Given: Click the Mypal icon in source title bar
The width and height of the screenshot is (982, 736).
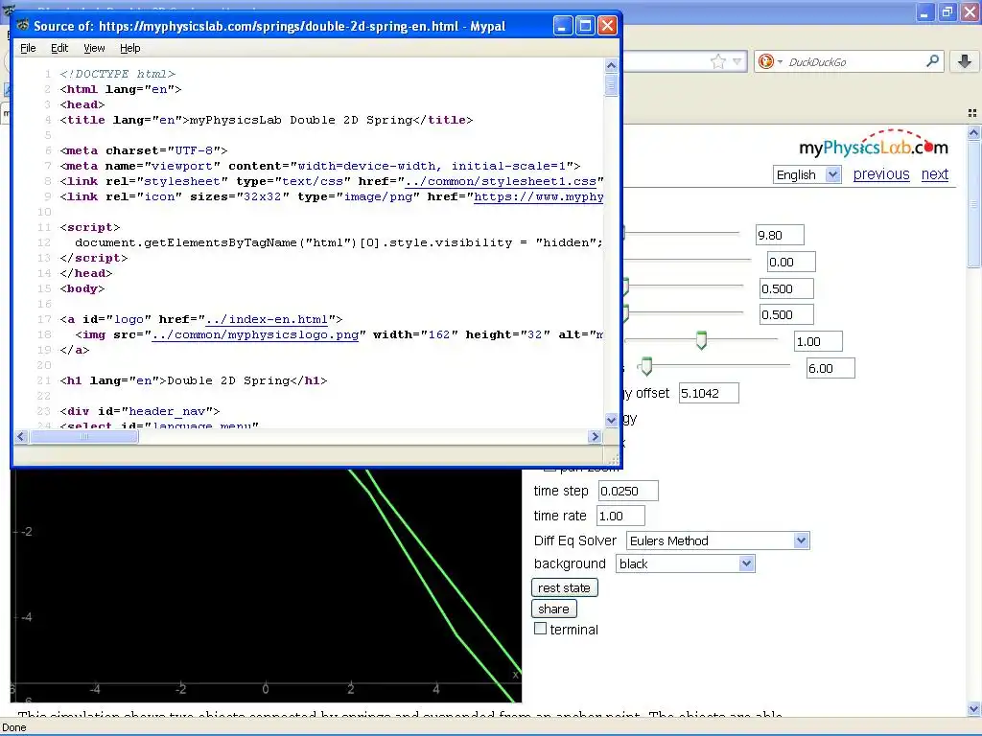Looking at the screenshot, I should [23, 26].
